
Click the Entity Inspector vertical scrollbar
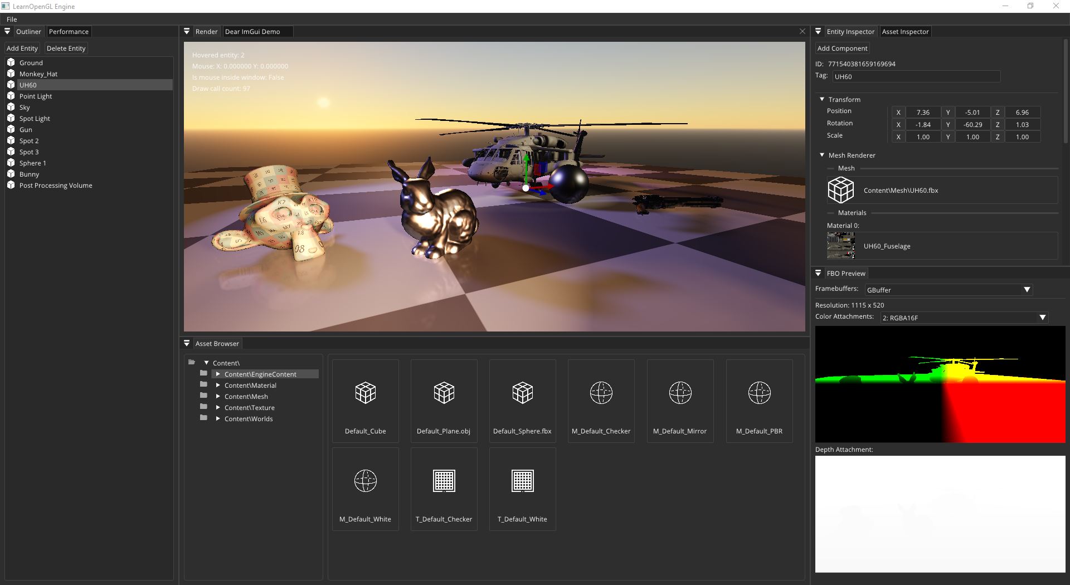[1066, 92]
